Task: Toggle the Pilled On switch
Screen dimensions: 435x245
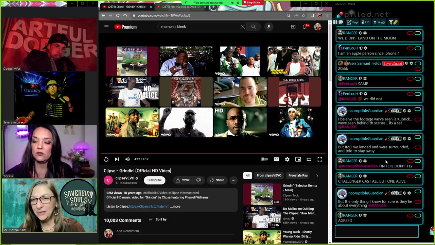Action: (x=365, y=22)
